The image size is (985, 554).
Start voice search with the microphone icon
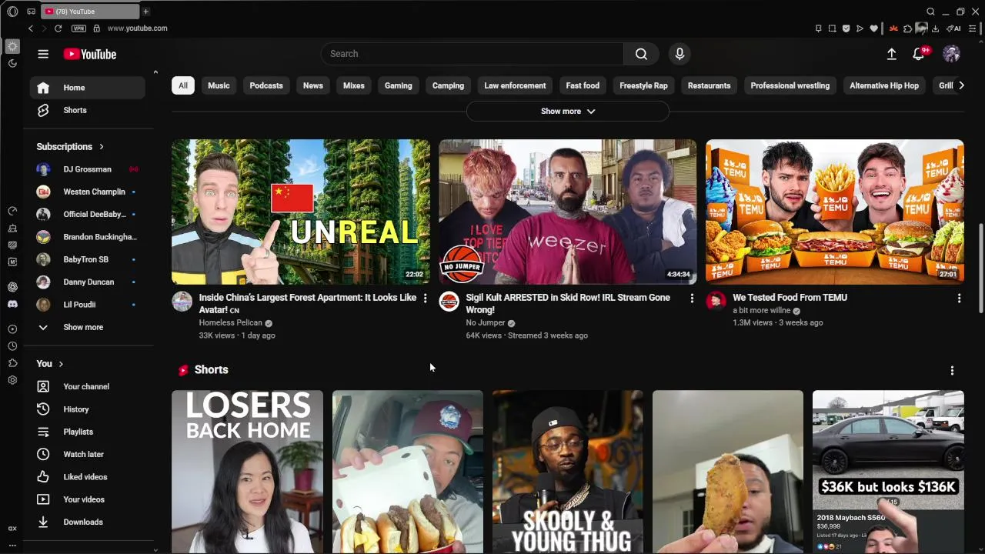679,54
